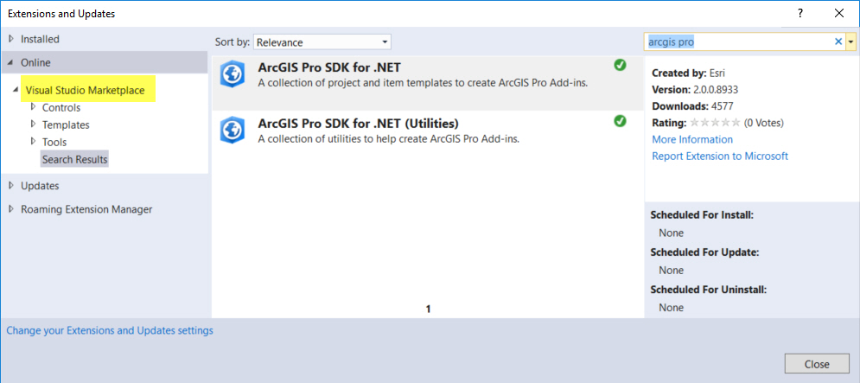This screenshot has height=383, width=860.
Task: Click the rating stars for the extension
Action: (x=714, y=123)
